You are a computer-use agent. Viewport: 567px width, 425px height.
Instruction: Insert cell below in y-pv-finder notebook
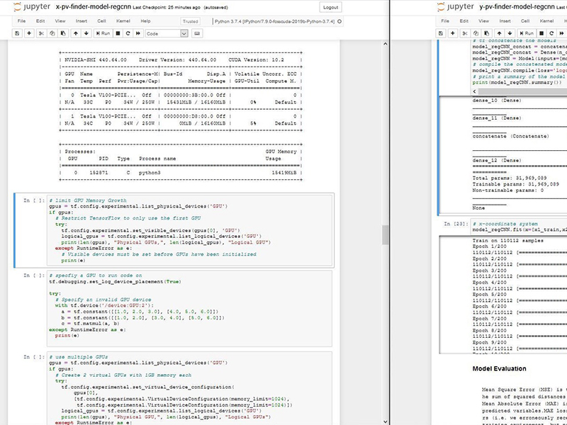point(453,33)
